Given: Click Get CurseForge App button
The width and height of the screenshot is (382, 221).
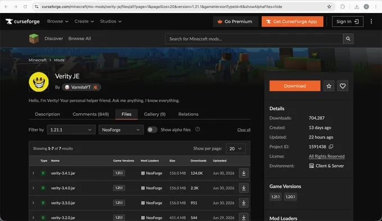Looking at the screenshot, I should (292, 21).
